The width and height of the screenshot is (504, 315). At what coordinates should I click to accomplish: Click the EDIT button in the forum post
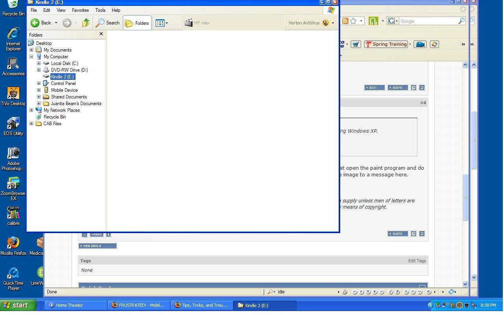374,88
